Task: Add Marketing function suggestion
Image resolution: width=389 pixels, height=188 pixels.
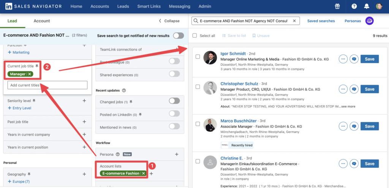Action: pyautogui.click(x=19, y=52)
